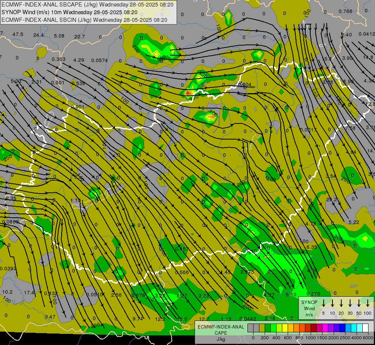Click the station value 15.0

click(x=182, y=319)
